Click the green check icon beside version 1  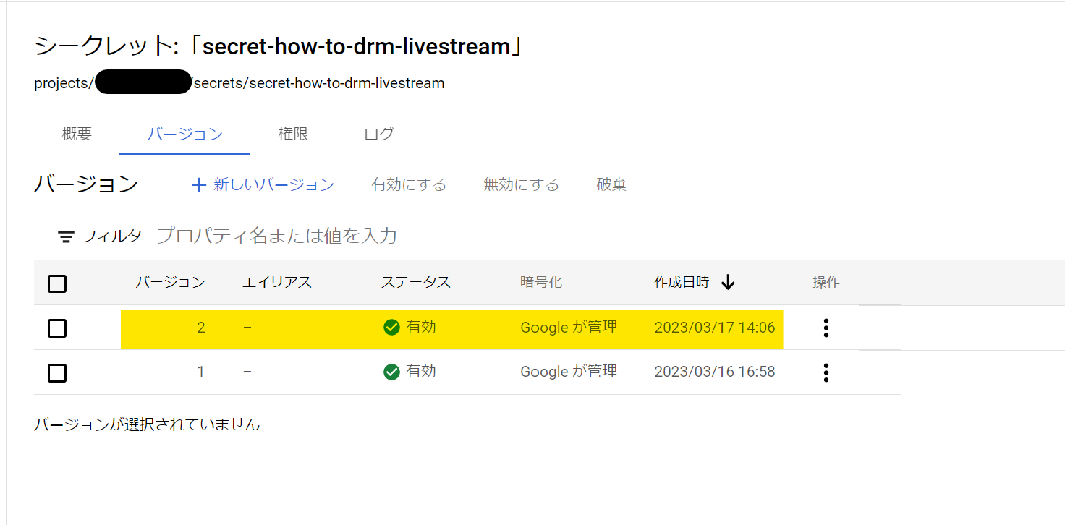(x=391, y=371)
